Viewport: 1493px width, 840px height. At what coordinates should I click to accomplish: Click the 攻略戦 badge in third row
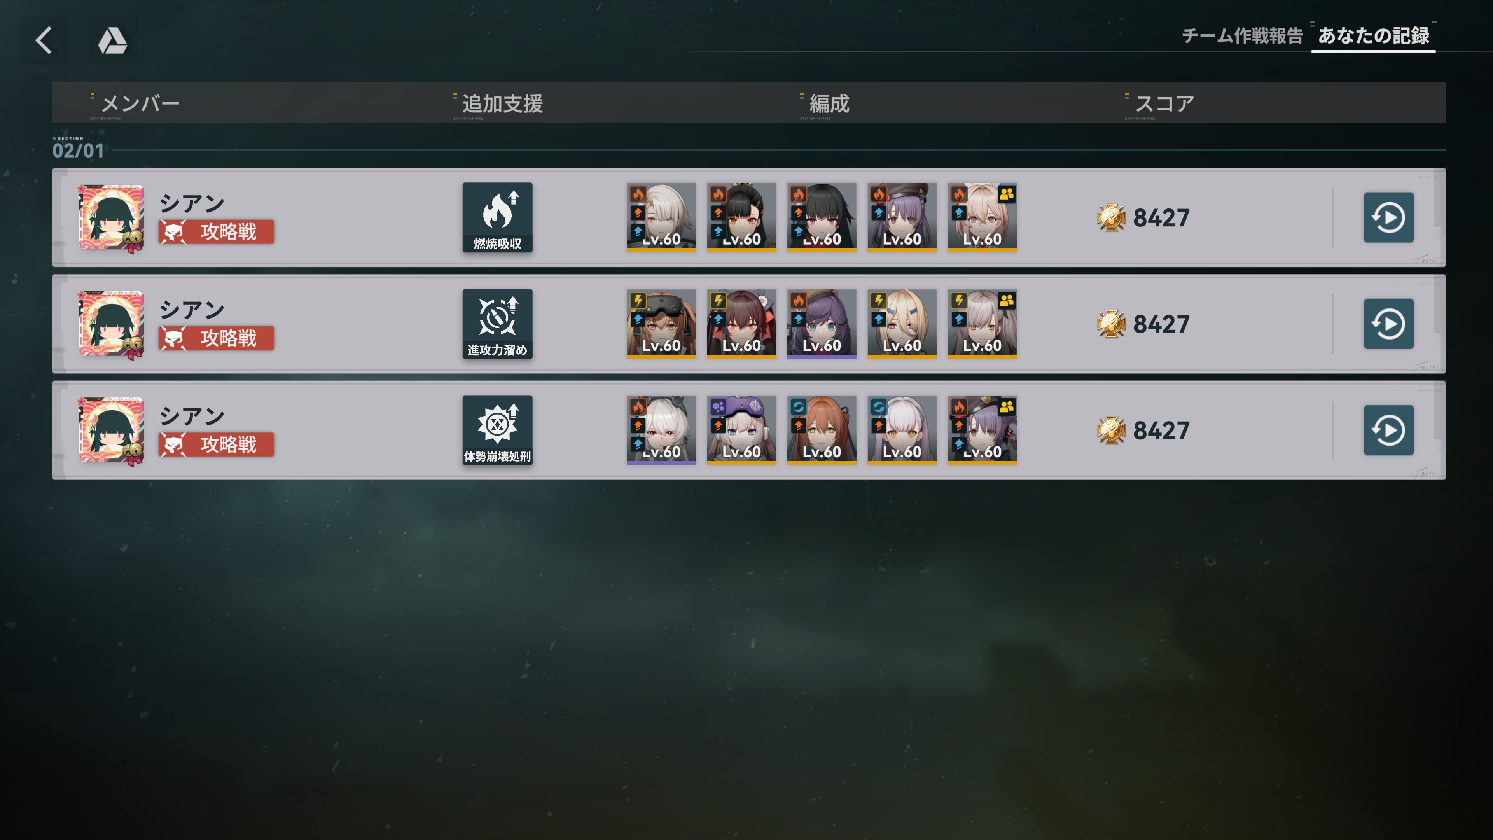216,444
